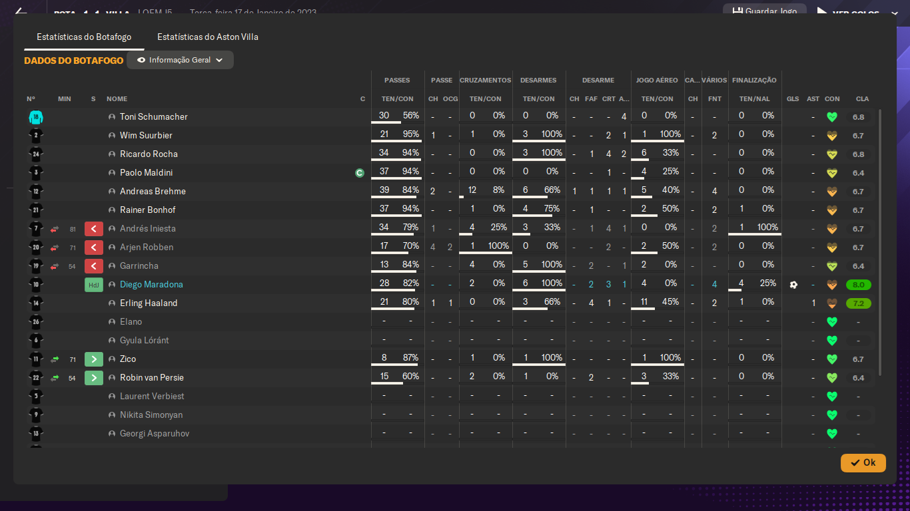Click shirt number 14 icon for Haaland

coord(35,303)
